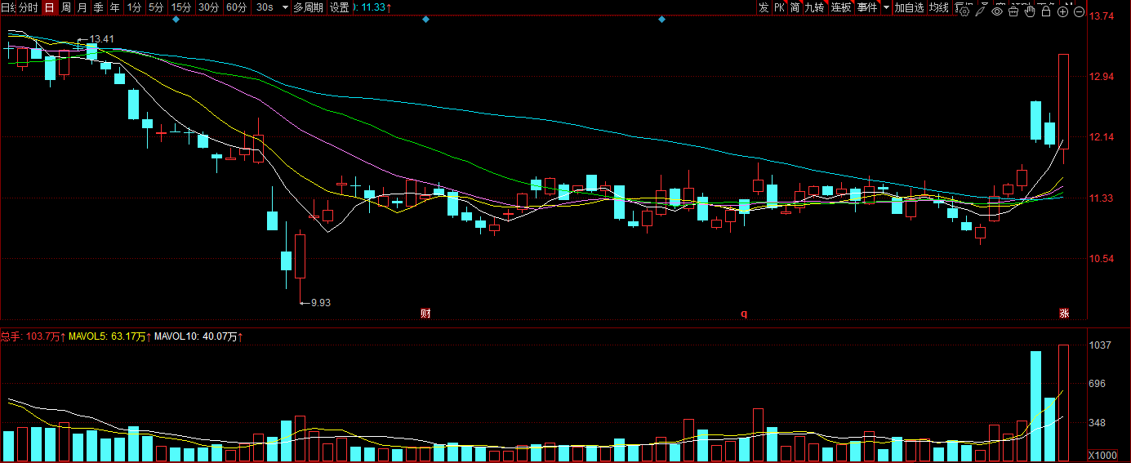Click the 11.33 price axis label
This screenshot has height=463, width=1131.
(x=1103, y=198)
